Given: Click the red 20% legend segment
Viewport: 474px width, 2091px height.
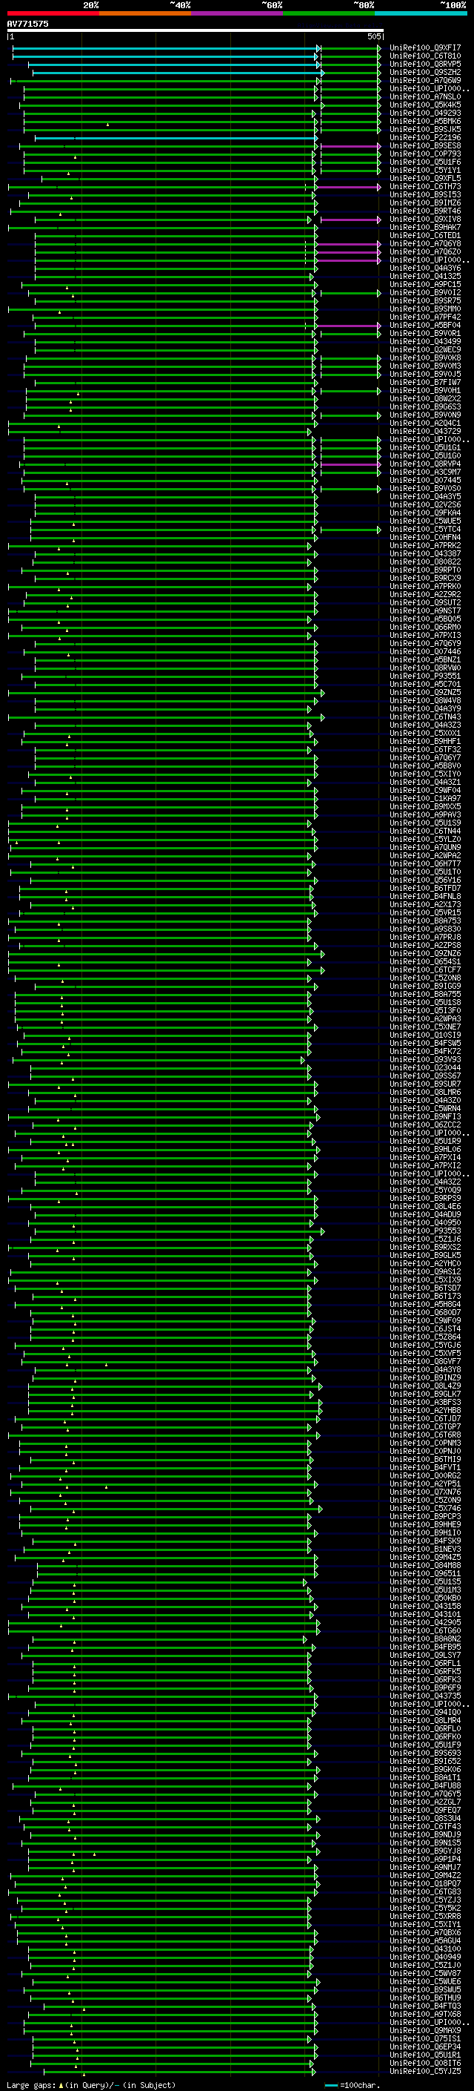Looking at the screenshot, I should pos(53,13).
